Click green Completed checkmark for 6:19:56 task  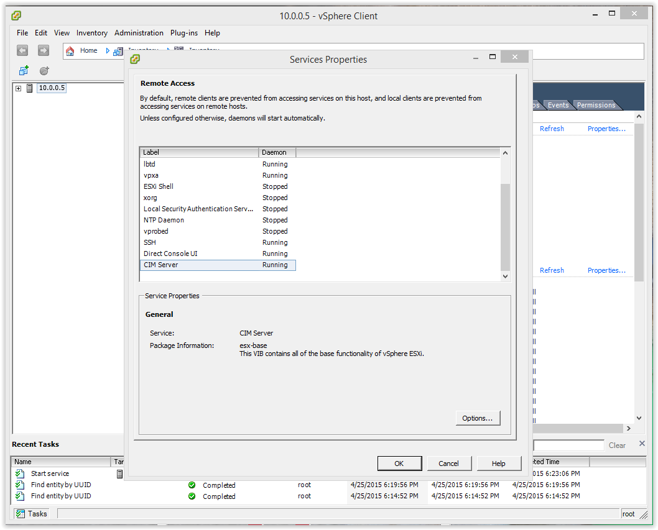coord(192,485)
